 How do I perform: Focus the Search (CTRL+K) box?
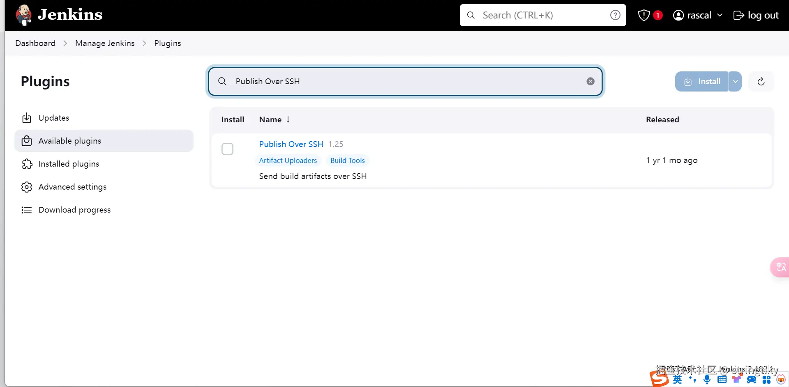(542, 15)
